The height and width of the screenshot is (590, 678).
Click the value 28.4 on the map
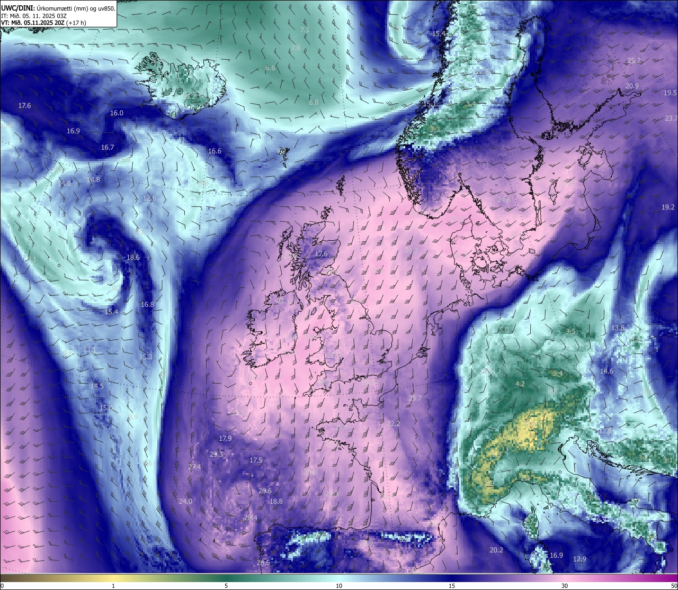click(x=251, y=518)
